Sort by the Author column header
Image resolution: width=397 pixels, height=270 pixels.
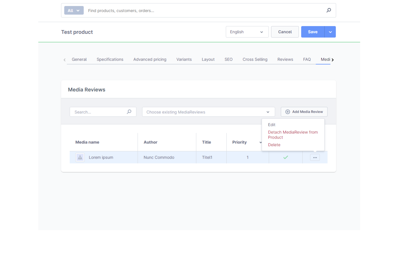[151, 142]
